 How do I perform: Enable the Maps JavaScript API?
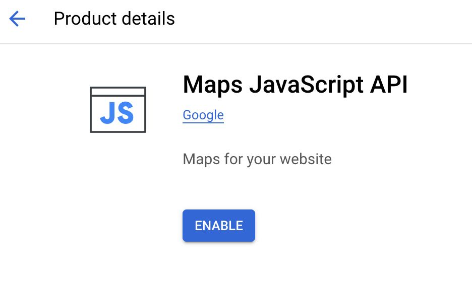218,226
